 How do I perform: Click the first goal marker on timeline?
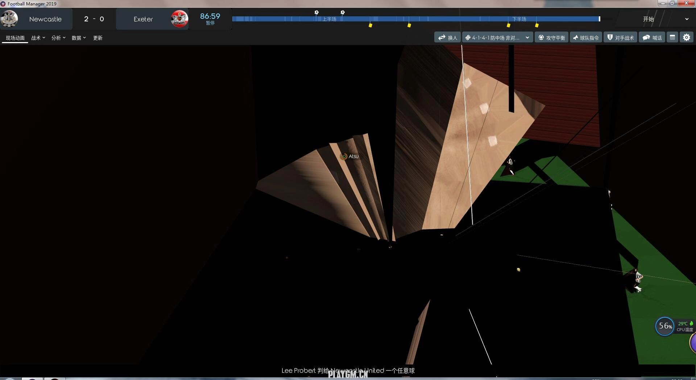[316, 12]
